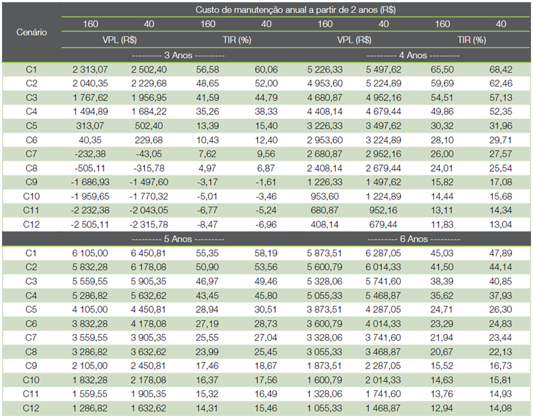
Task: Select the value 5 873,51
Action: [325, 254]
